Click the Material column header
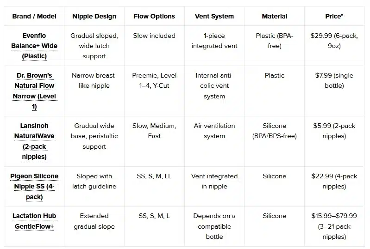The image size is (370, 249). (x=275, y=16)
